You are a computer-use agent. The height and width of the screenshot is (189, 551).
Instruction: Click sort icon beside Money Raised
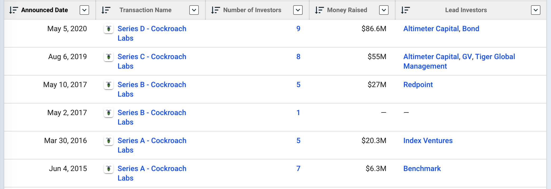pyautogui.click(x=319, y=10)
